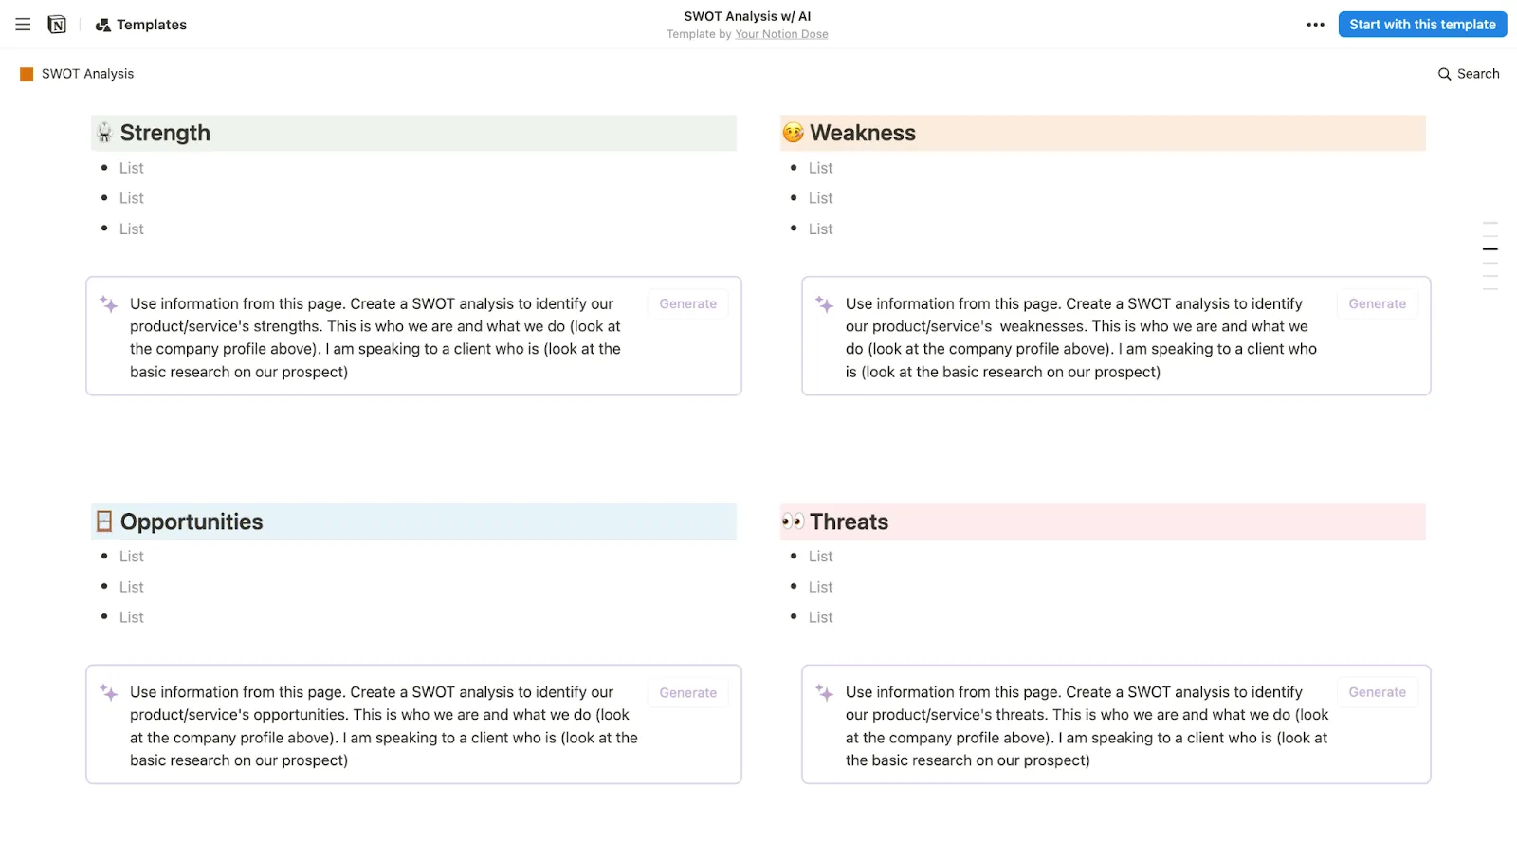The width and height of the screenshot is (1517, 842).
Task: Click the AI sparkle icon in weaknesses prompt
Action: point(825,304)
